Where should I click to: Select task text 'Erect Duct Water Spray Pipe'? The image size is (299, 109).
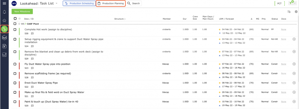[x=41, y=83]
